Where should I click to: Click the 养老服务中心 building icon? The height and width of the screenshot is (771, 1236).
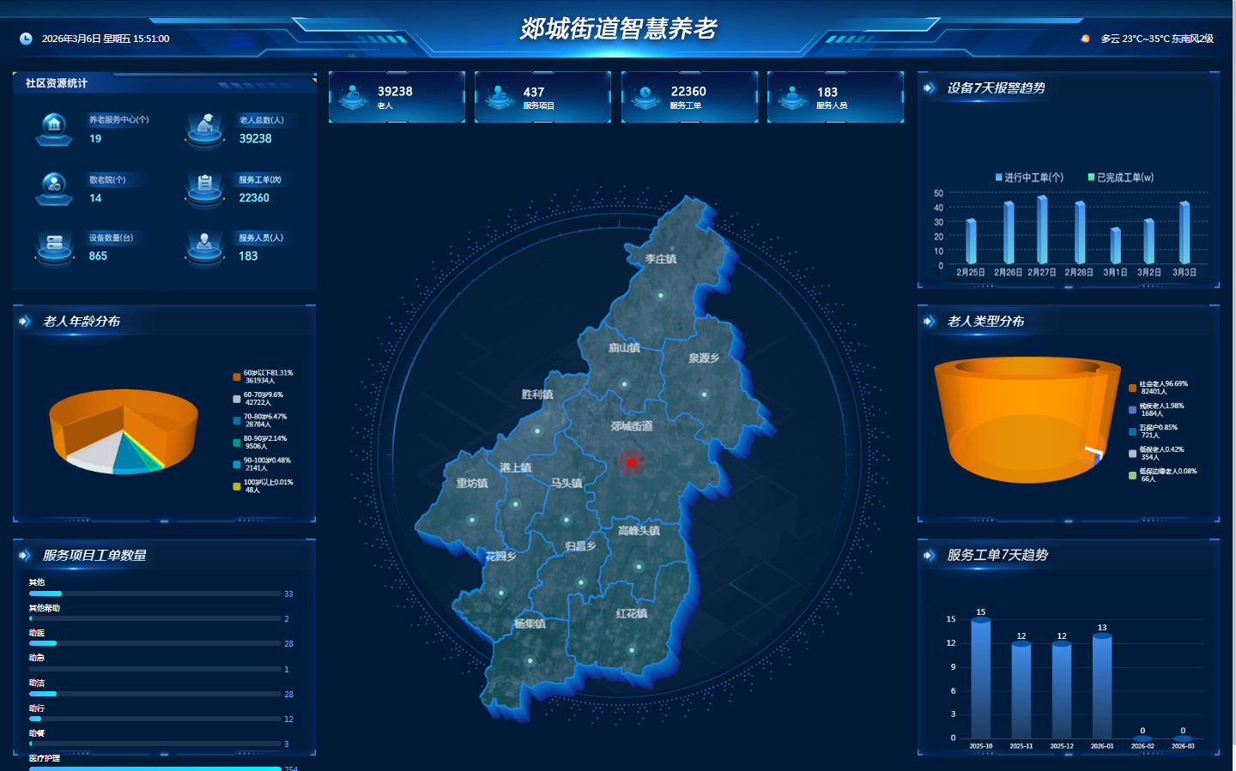pos(54,128)
